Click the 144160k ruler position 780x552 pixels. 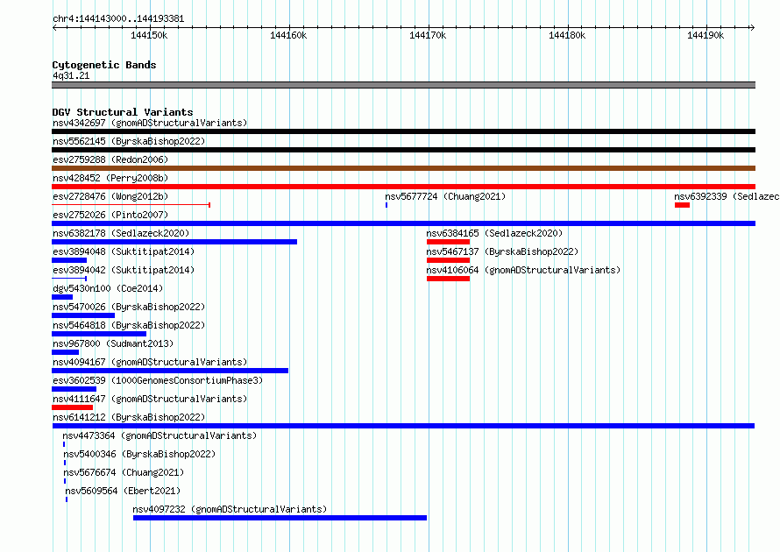point(288,35)
